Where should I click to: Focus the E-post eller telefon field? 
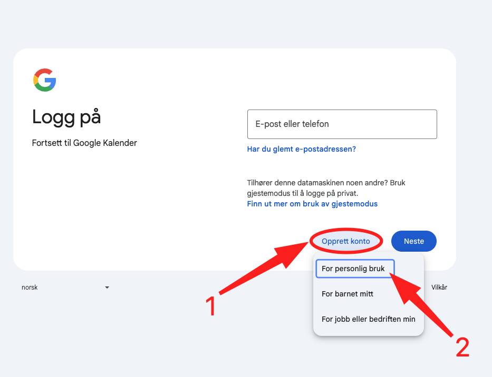(342, 124)
